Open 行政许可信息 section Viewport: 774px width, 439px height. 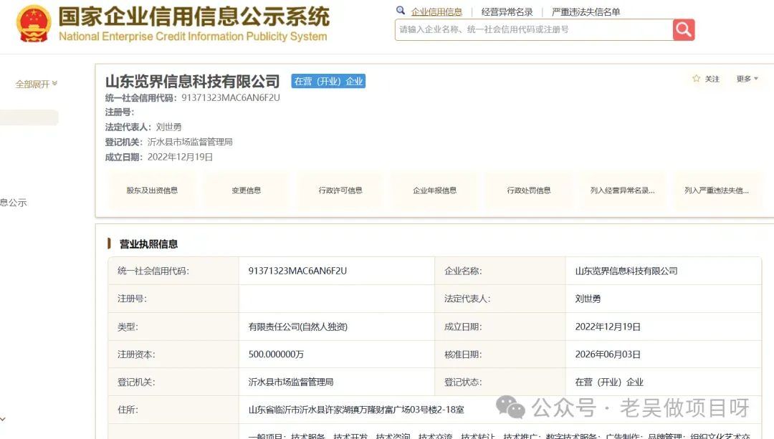click(340, 190)
